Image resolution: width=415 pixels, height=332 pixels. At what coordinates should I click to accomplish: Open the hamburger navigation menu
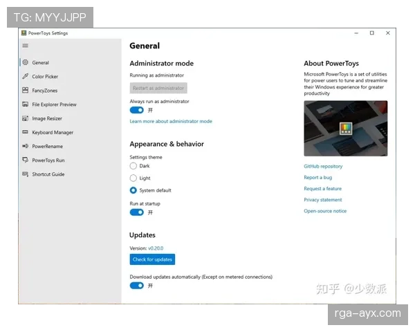tap(26, 46)
